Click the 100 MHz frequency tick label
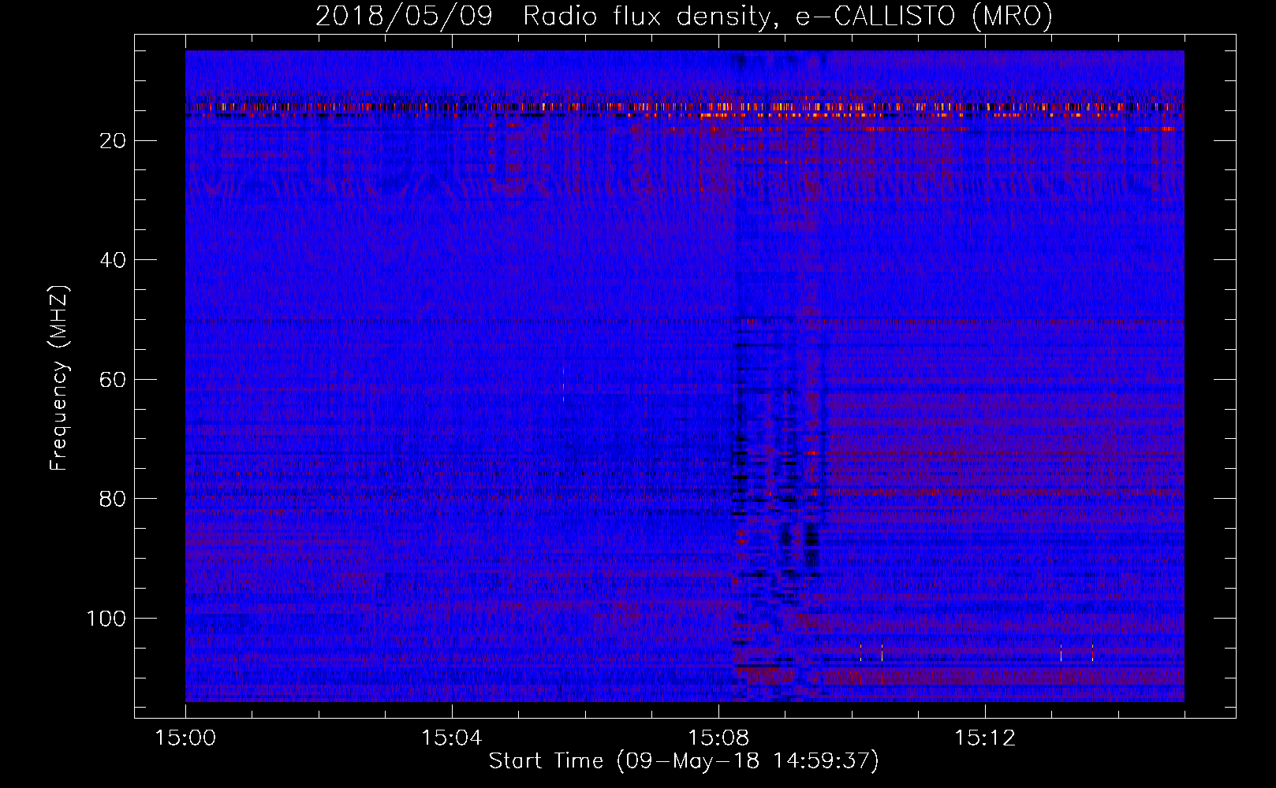 tap(106, 619)
